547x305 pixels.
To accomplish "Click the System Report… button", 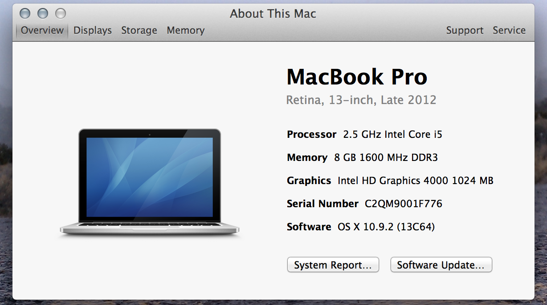I will pyautogui.click(x=333, y=265).
